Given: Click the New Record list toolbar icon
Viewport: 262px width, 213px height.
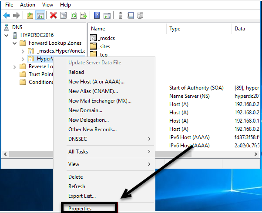Looking at the screenshot, I should [131, 15].
